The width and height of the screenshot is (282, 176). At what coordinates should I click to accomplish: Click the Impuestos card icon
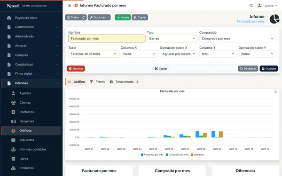[x=13, y=140]
